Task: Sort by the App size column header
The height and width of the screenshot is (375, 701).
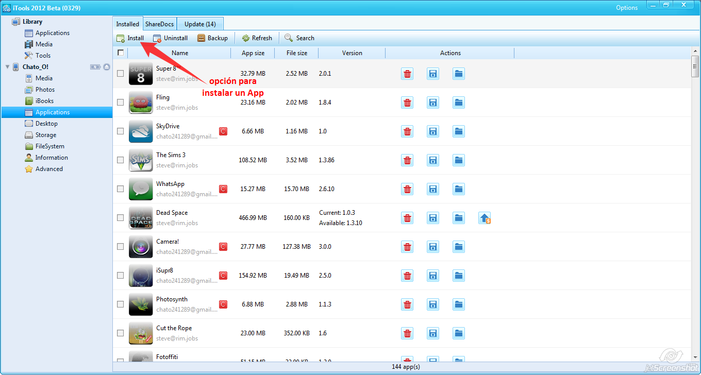Action: [x=253, y=53]
